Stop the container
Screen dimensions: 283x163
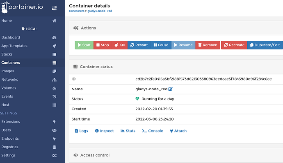pos(103,45)
